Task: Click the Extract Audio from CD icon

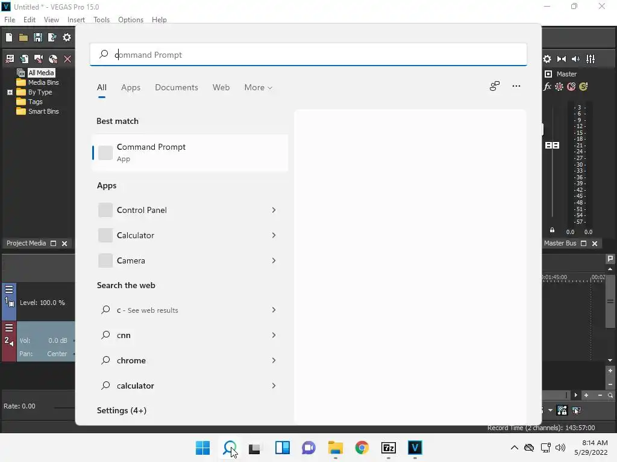Action: click(53, 59)
